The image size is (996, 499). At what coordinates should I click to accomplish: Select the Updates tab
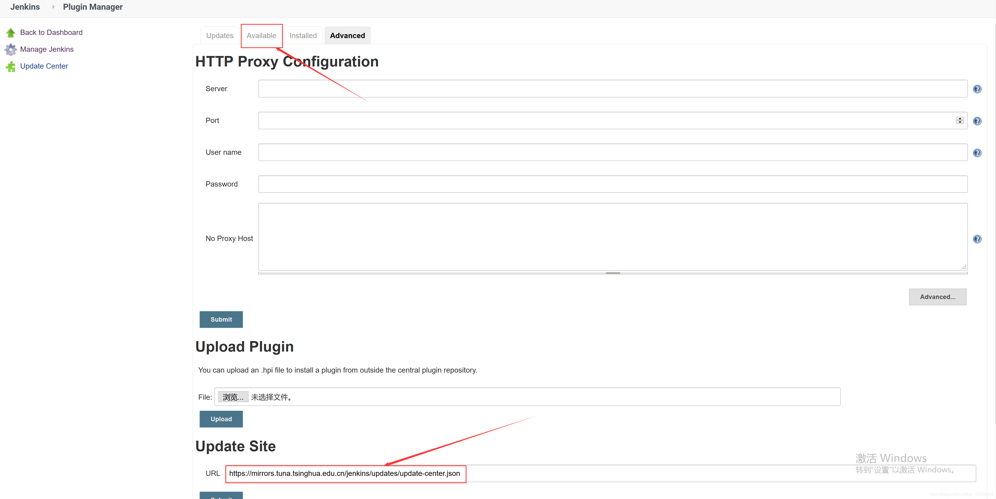coord(219,35)
